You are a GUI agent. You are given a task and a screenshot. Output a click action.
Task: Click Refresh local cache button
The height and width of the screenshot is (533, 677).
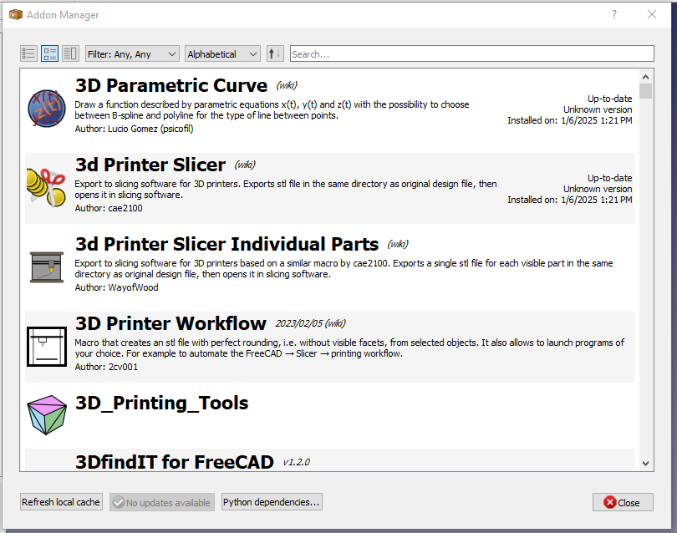[61, 502]
